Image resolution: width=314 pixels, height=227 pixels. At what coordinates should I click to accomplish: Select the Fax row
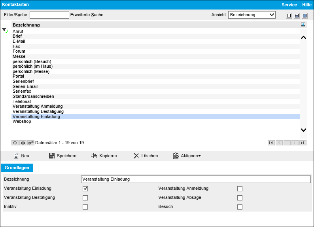155,46
